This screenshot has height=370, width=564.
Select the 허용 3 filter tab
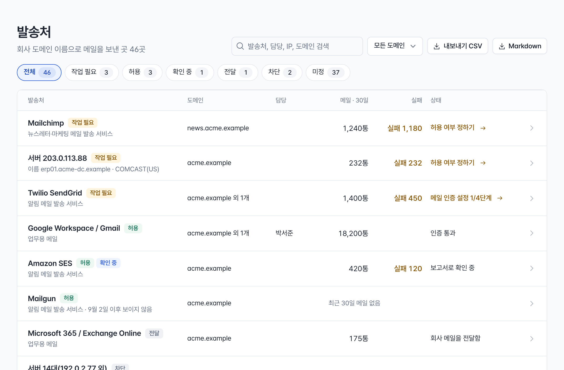[x=142, y=72]
